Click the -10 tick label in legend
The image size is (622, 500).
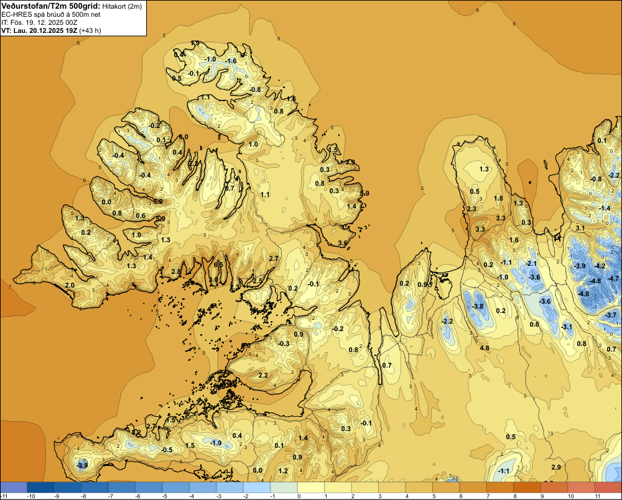click(x=31, y=496)
